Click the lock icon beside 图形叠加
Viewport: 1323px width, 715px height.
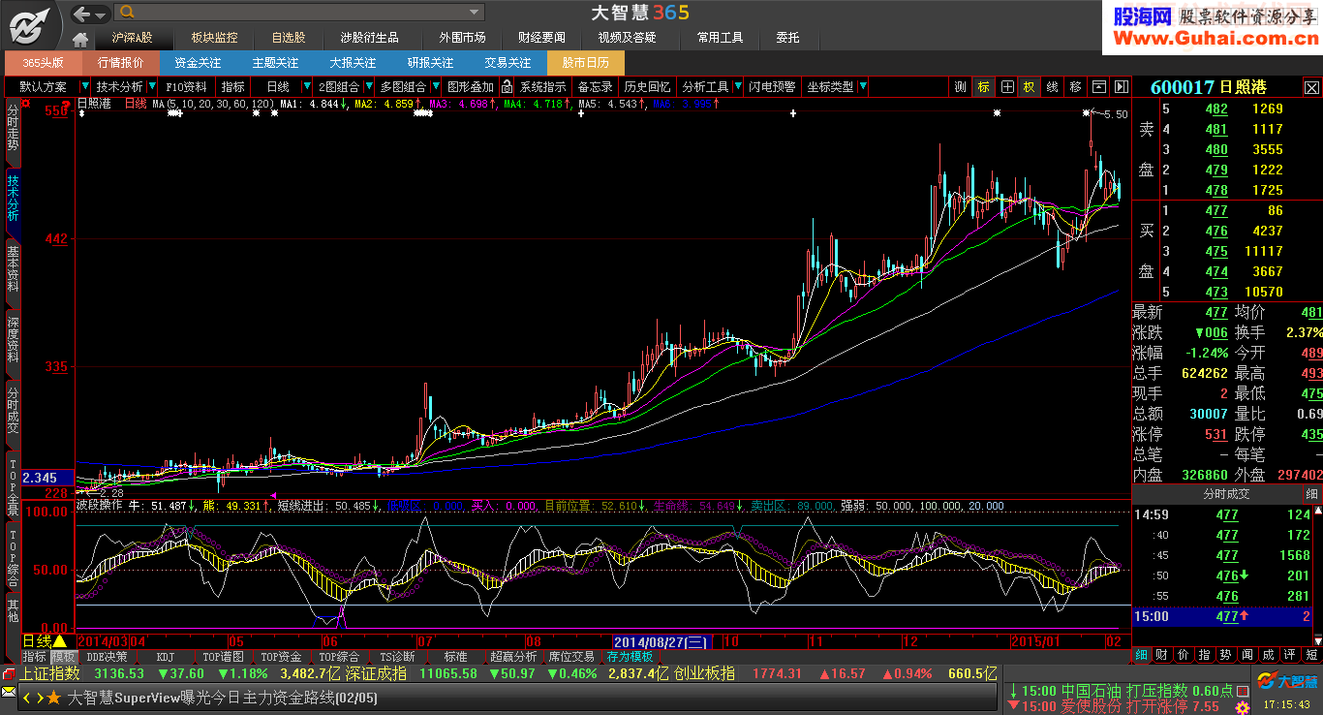point(507,86)
